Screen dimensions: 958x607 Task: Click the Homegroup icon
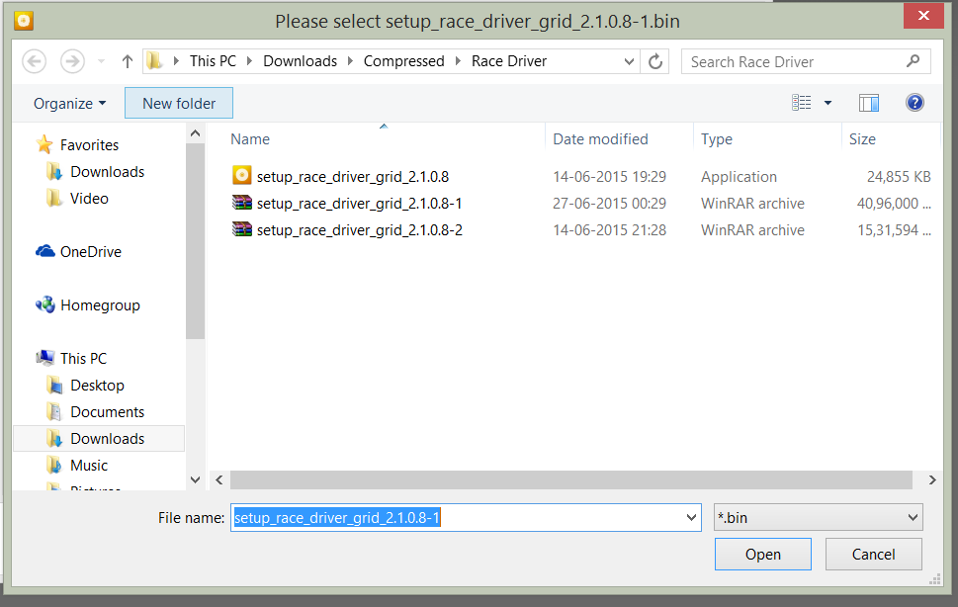tap(45, 304)
